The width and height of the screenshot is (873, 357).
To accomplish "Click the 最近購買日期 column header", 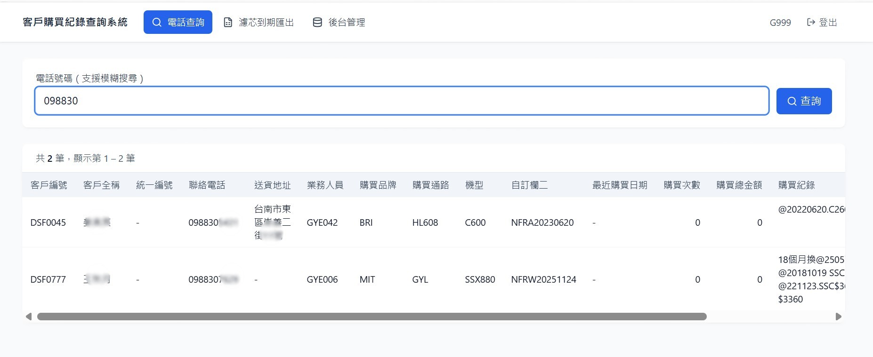I will pos(620,185).
